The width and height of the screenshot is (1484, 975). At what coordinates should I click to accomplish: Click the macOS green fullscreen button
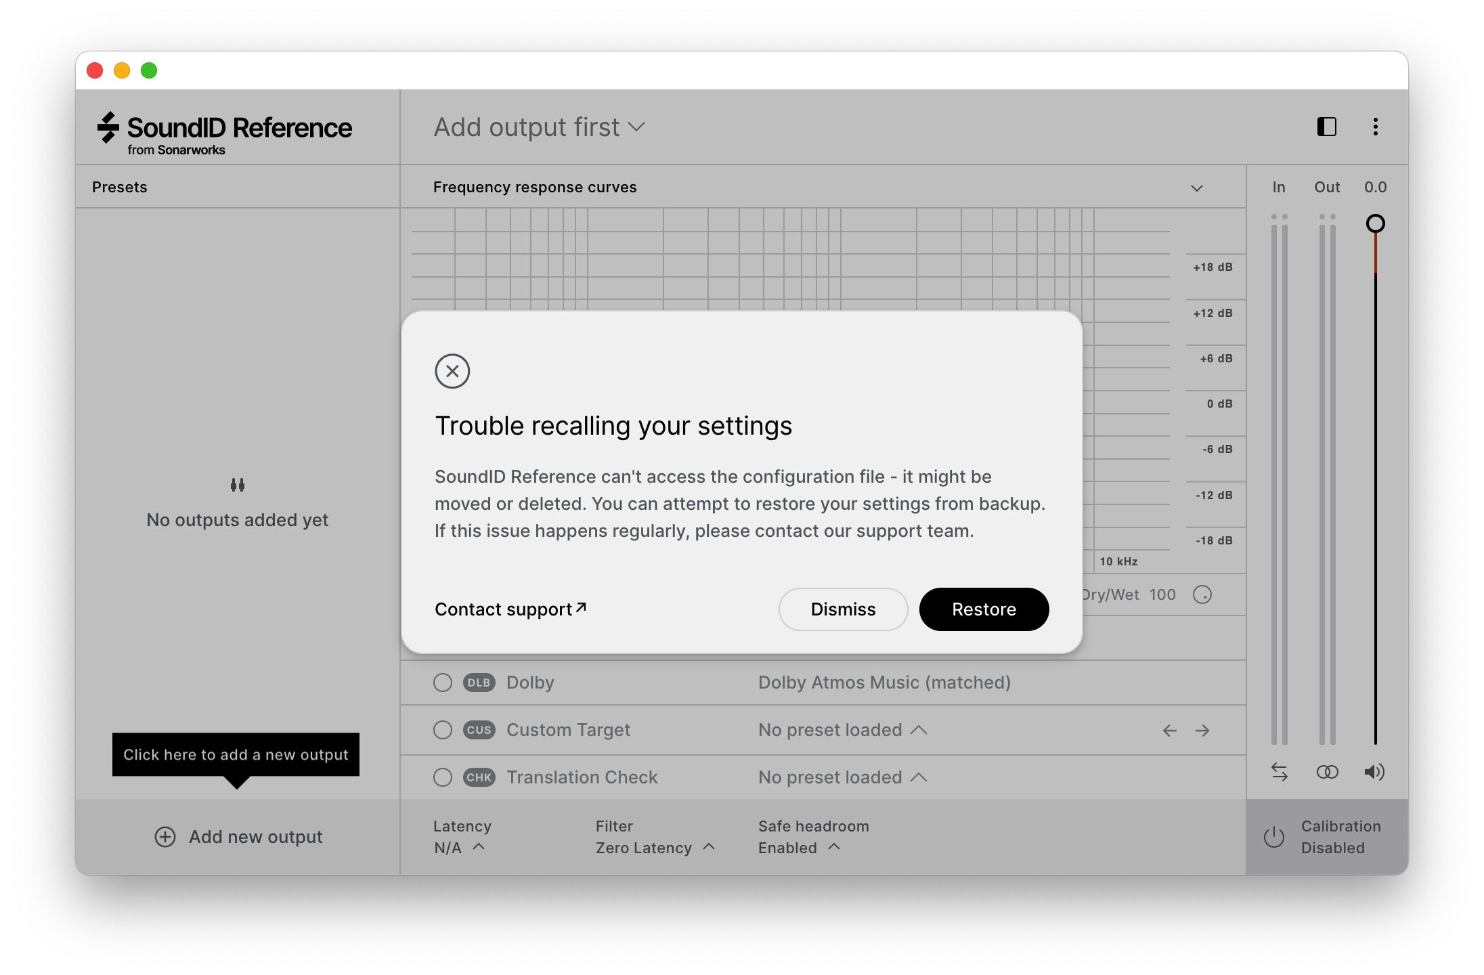point(149,70)
